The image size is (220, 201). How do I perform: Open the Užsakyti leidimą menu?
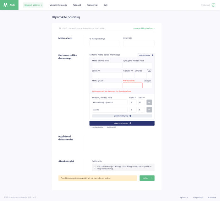click(x=33, y=5)
